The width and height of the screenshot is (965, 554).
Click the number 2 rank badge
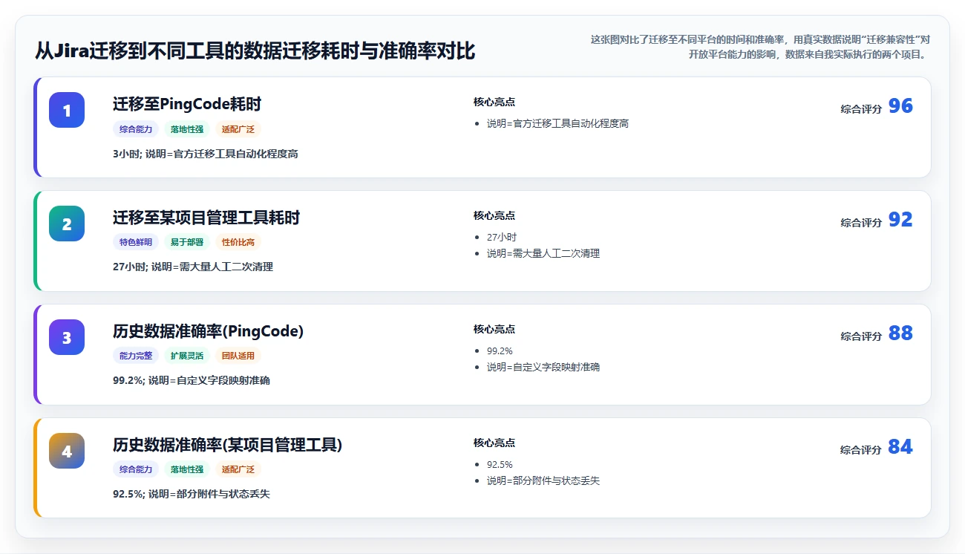point(67,224)
